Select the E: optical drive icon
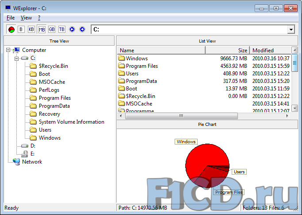The width and height of the screenshot is (302, 215). (x=24, y=154)
